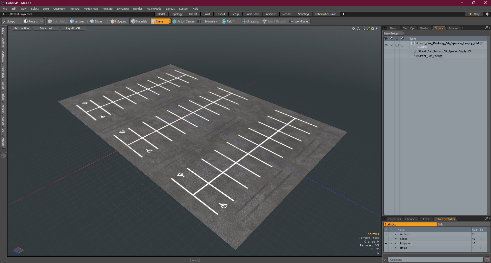Maximize the viewport with the yellow arrows icon
The width and height of the screenshot is (491, 263).
tap(368, 29)
